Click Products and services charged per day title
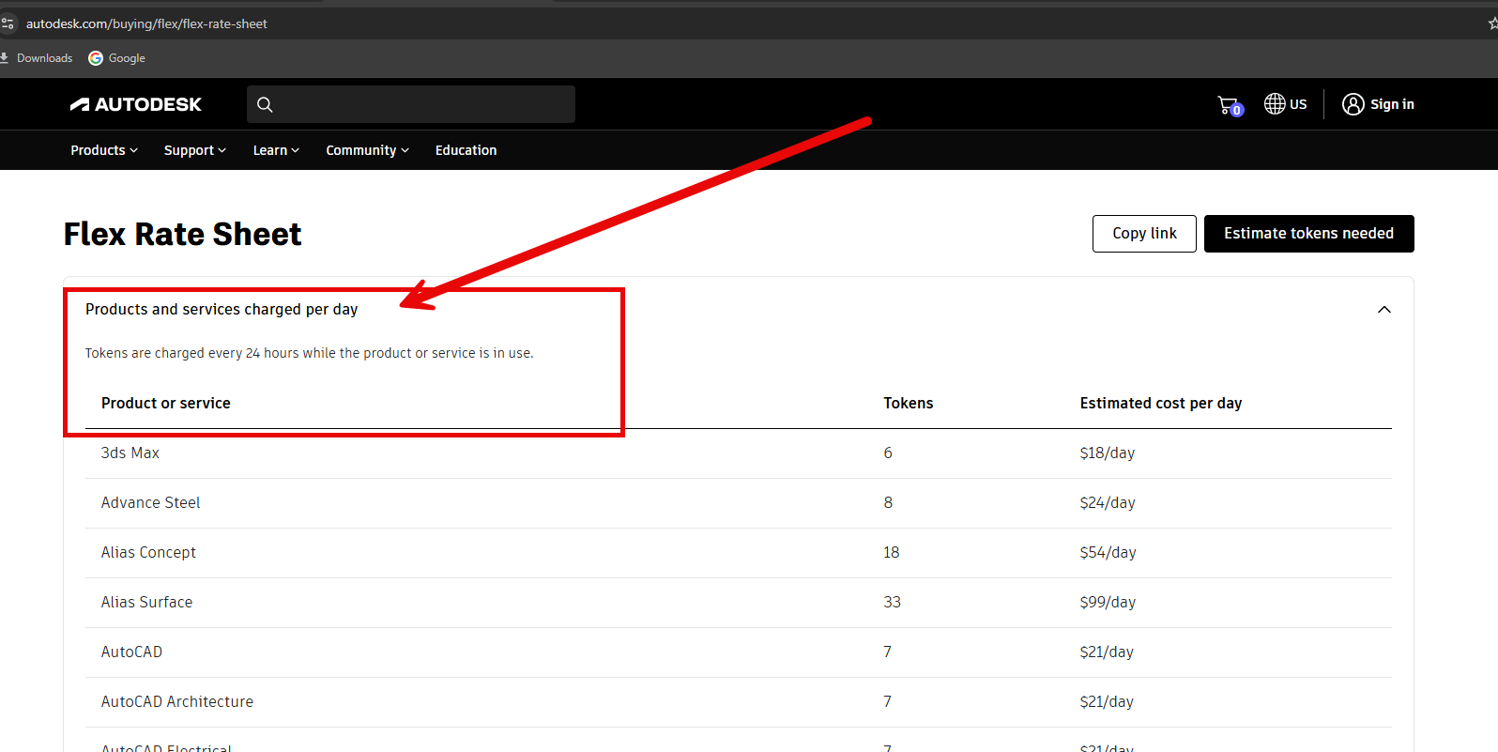The width and height of the screenshot is (1498, 752). (x=222, y=309)
